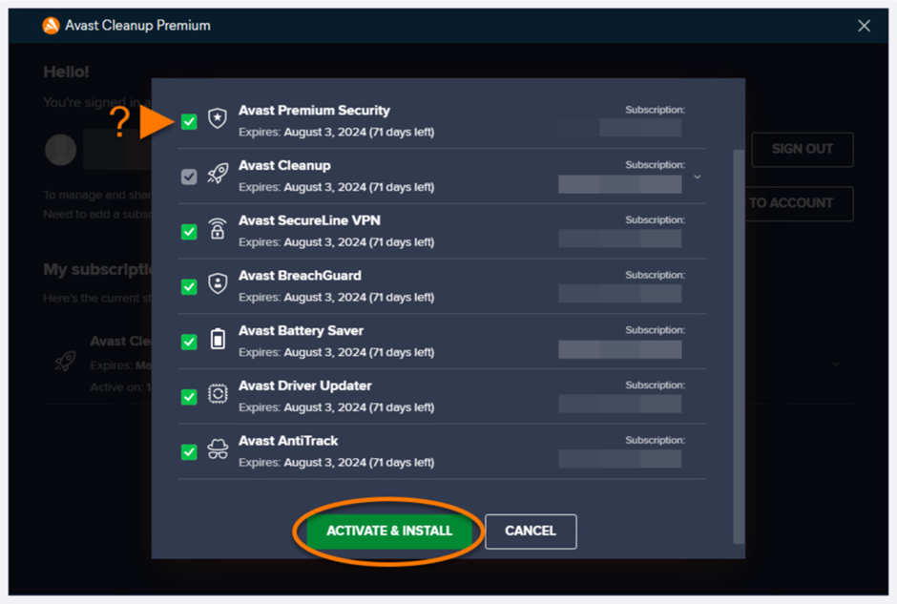The height and width of the screenshot is (604, 897).
Task: Click the Battery Saver battery icon
Action: [x=218, y=340]
